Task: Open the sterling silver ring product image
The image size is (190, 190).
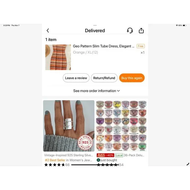Action: (69, 126)
